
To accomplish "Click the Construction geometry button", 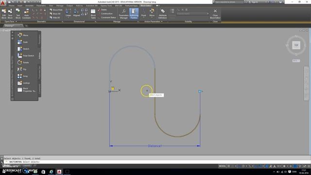I will [105, 14].
